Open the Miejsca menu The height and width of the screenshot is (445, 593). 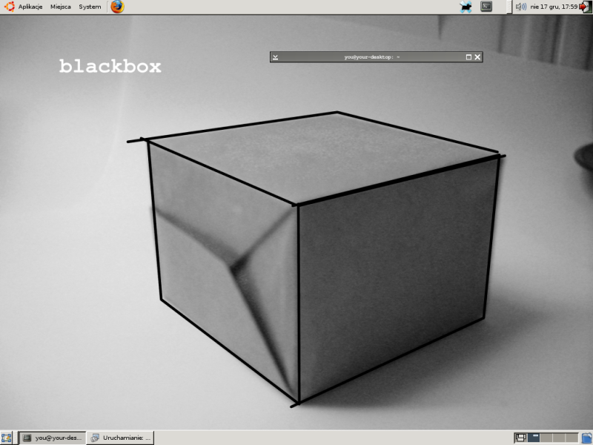pos(61,7)
